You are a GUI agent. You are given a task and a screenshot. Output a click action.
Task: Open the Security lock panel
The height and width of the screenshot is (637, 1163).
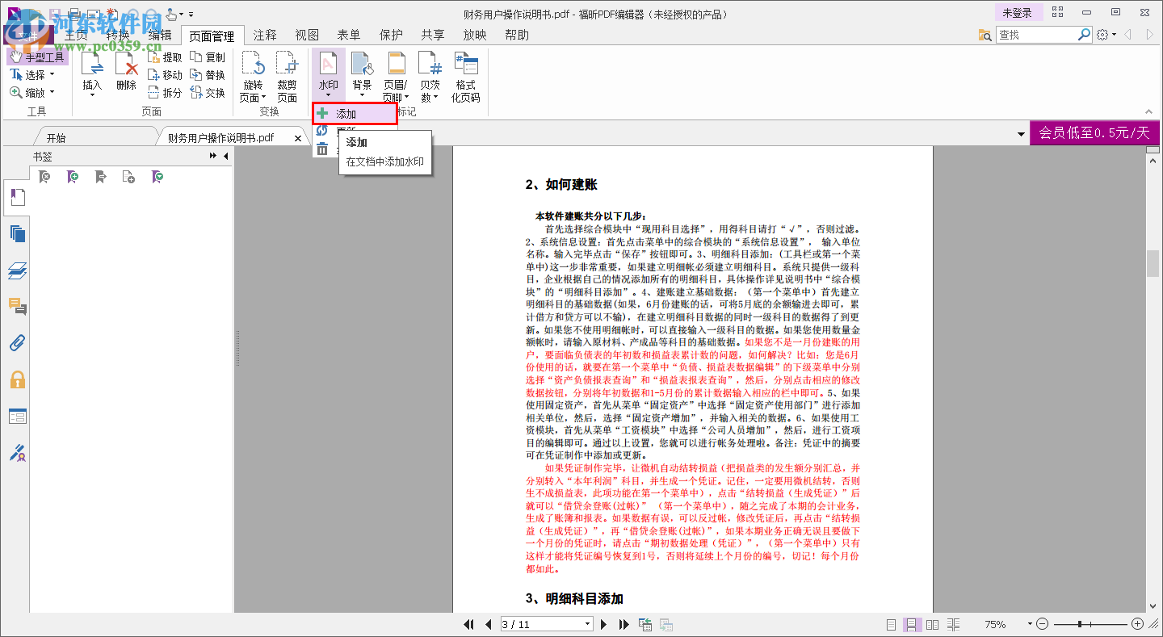17,379
